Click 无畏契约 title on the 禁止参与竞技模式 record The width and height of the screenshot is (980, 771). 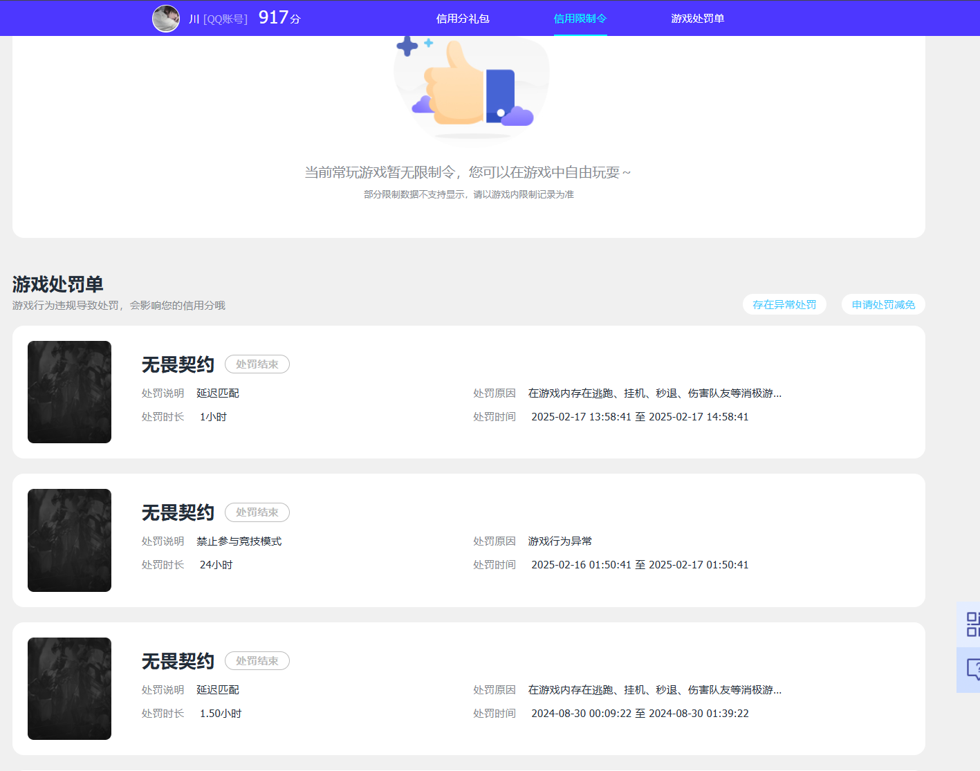(x=178, y=512)
